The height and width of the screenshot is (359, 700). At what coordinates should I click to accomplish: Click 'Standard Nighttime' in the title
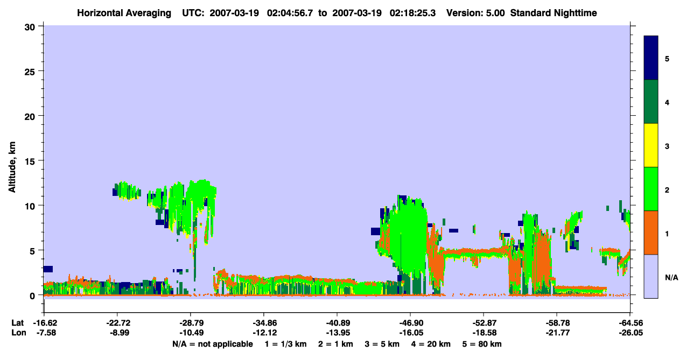click(x=554, y=13)
